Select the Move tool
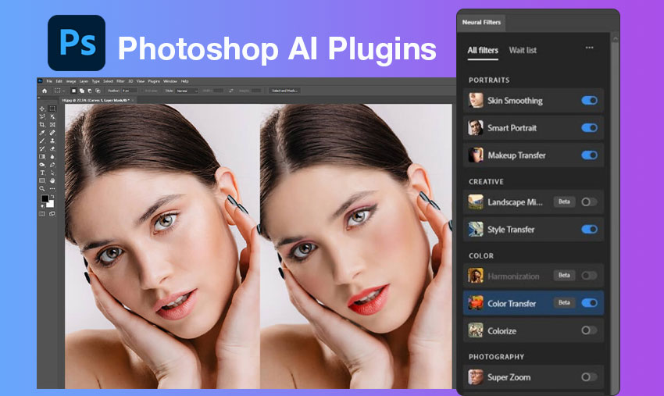This screenshot has width=664, height=396. point(42,109)
